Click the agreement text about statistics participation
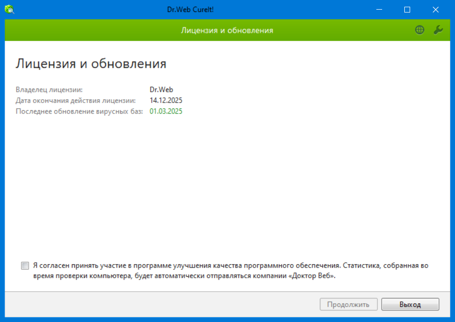Image resolution: width=455 pixels, height=322 pixels. (231, 271)
